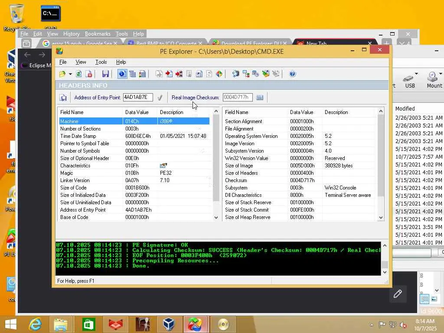Click the USB button in background window

(x=410, y=80)
